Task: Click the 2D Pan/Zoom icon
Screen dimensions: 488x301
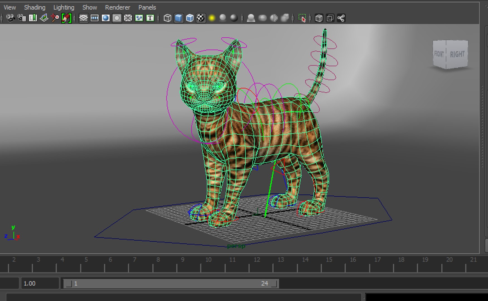Action: [x=55, y=18]
